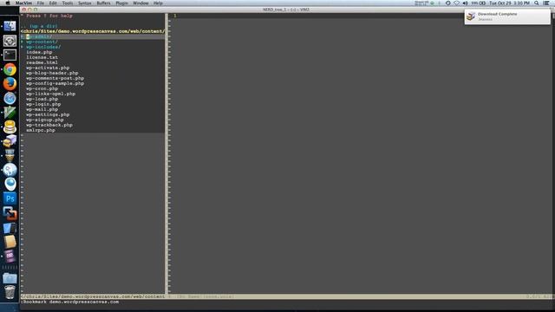Click the NERDTree root path line
Image resolution: width=555 pixels, height=312 pixels.
(x=93, y=31)
